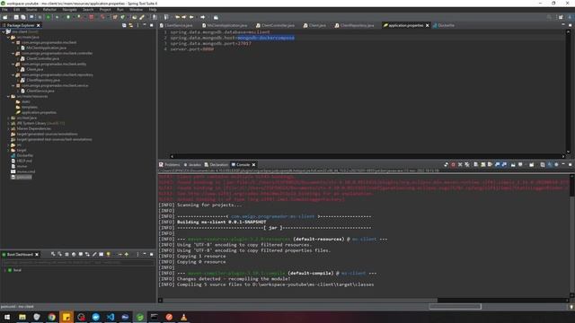The width and height of the screenshot is (575, 323).
Task: Click the New toolbar icon
Action: point(5,17)
